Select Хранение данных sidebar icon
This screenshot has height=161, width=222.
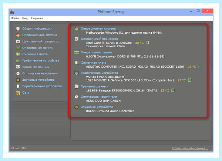18,67
